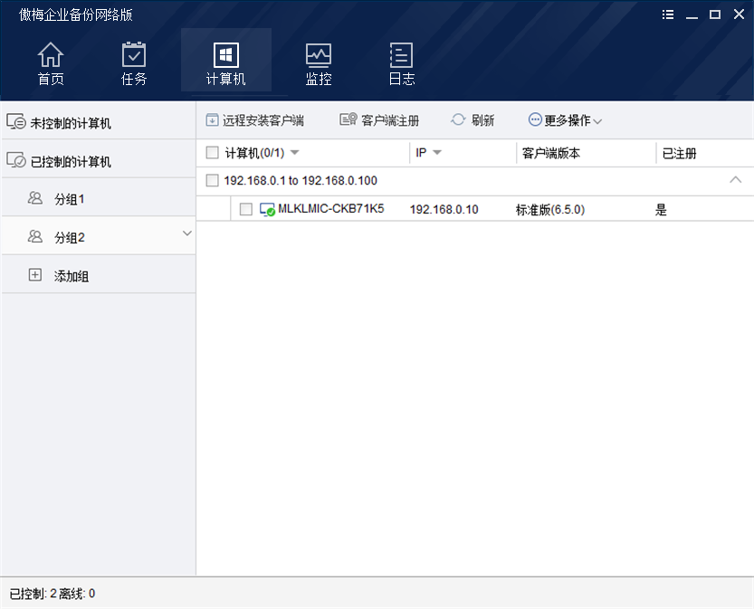Open the IP column dropdown arrow
The image size is (754, 609).
[437, 153]
